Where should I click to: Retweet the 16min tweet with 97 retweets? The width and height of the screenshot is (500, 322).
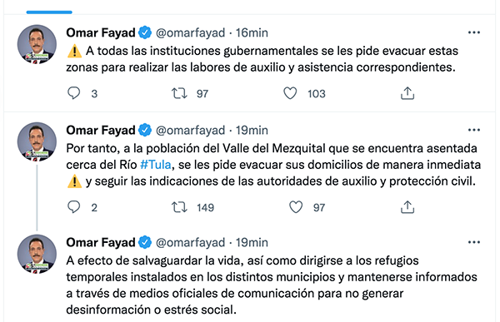(179, 93)
